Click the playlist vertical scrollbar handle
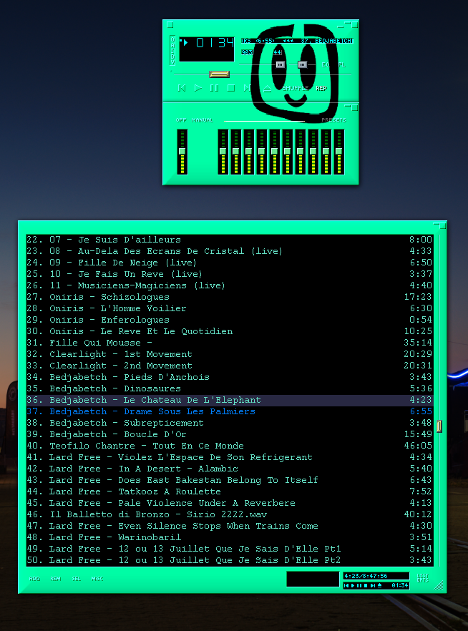Viewport: 468px width, 631px height. coord(439,426)
